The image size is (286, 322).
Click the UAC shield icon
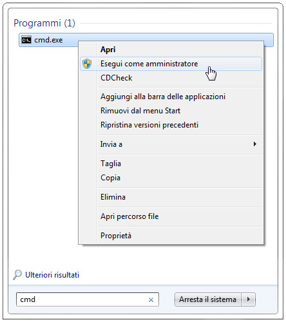pos(87,64)
